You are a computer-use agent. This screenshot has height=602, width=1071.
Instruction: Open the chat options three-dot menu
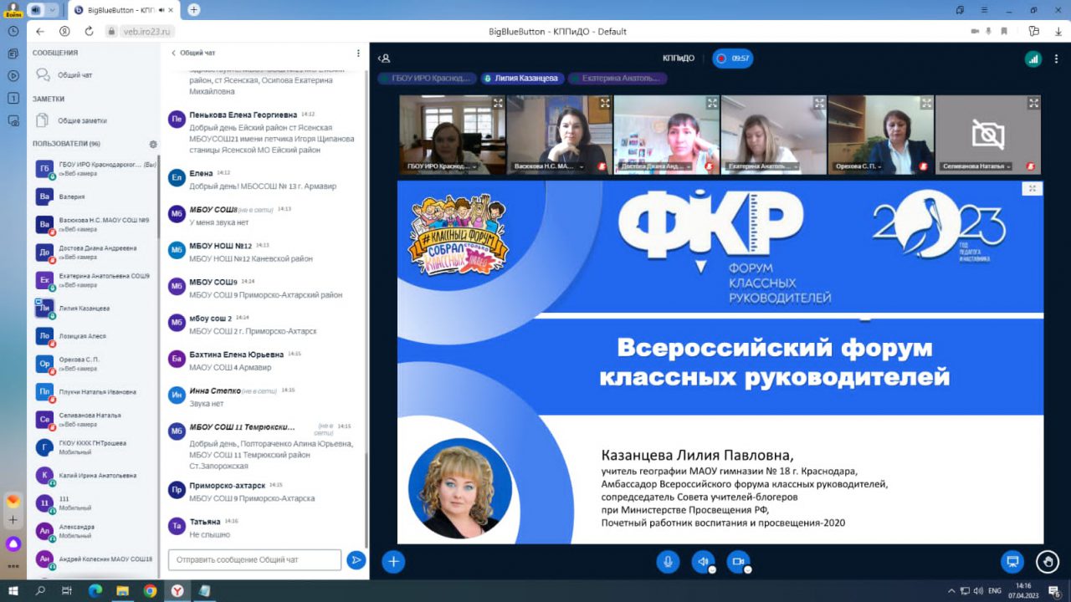[x=358, y=53]
